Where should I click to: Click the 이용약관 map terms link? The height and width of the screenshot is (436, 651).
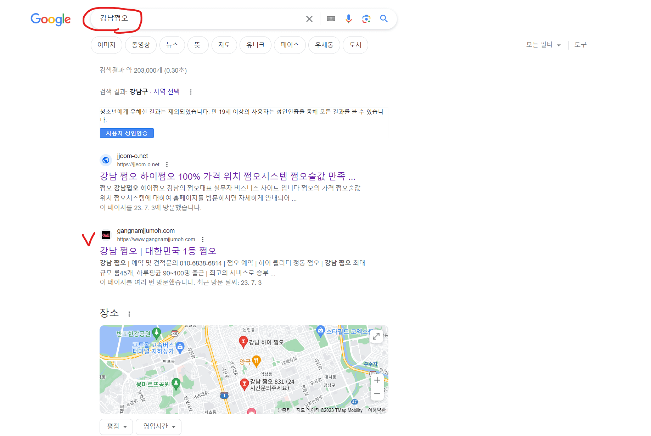tap(377, 410)
